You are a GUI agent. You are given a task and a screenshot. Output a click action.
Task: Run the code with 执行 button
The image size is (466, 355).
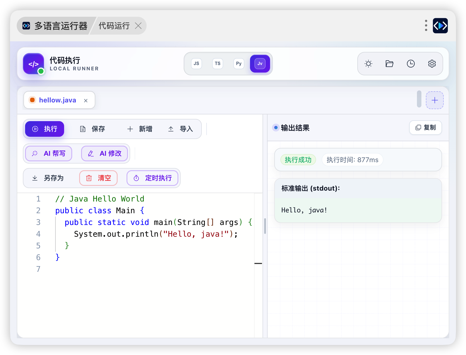coord(45,129)
